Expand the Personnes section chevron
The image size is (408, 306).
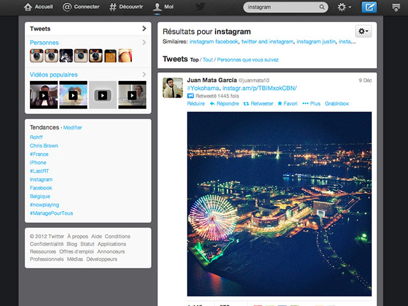(x=144, y=42)
